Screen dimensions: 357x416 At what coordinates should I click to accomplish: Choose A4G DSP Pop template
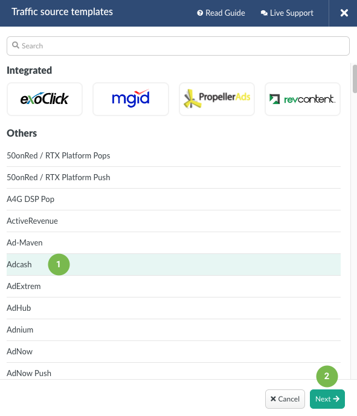[173, 200]
